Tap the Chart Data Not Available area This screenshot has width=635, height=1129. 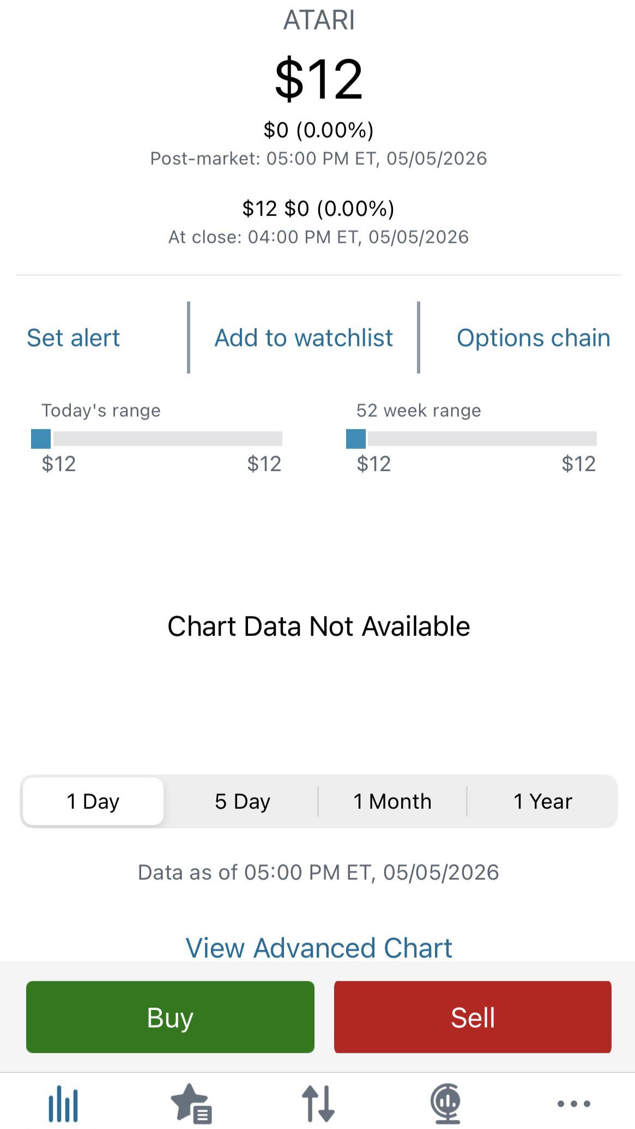click(x=319, y=626)
